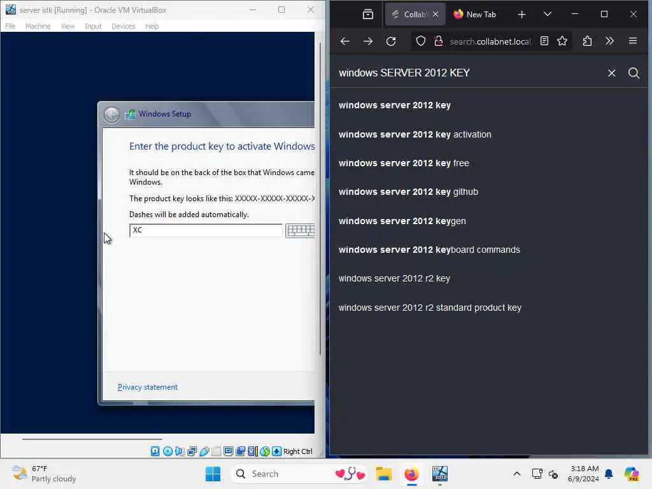652x489 pixels.
Task: Open the Privacy statement link in Windows Setup
Action: coord(148,387)
